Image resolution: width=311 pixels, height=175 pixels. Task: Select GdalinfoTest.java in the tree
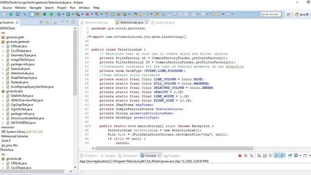22,96
